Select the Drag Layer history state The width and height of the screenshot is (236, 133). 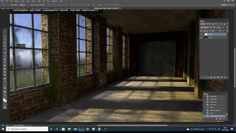(215, 105)
